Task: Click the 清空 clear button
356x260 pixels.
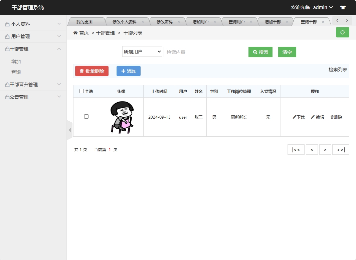Action: point(287,52)
